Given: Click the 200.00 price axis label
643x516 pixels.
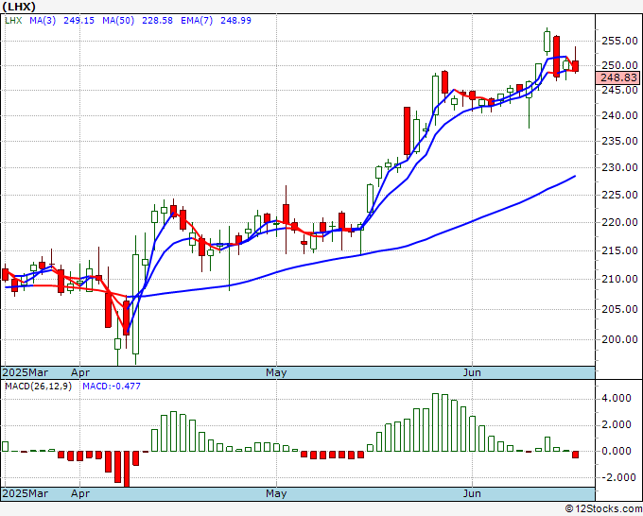Looking at the screenshot, I should (x=619, y=339).
